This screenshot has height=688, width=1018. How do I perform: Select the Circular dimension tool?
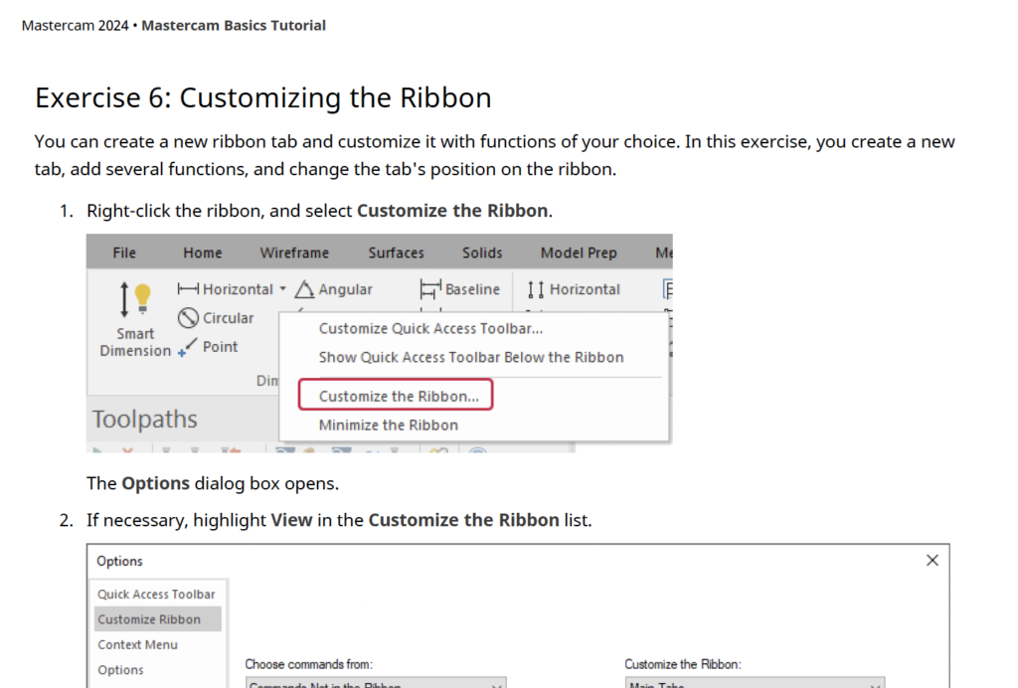(x=216, y=318)
